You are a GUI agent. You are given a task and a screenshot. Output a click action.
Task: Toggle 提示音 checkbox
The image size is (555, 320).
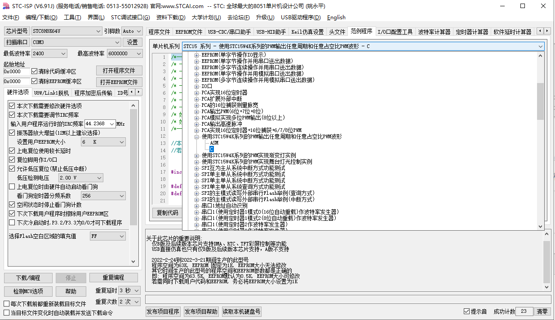point(466,311)
